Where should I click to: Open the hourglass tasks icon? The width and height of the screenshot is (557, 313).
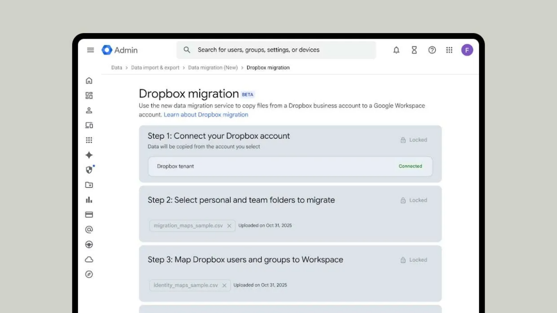[414, 50]
